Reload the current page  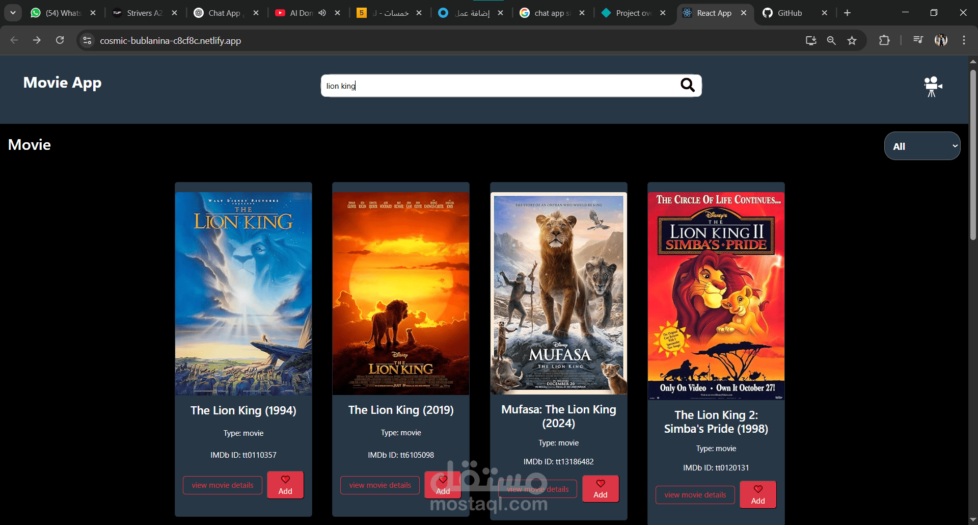60,40
